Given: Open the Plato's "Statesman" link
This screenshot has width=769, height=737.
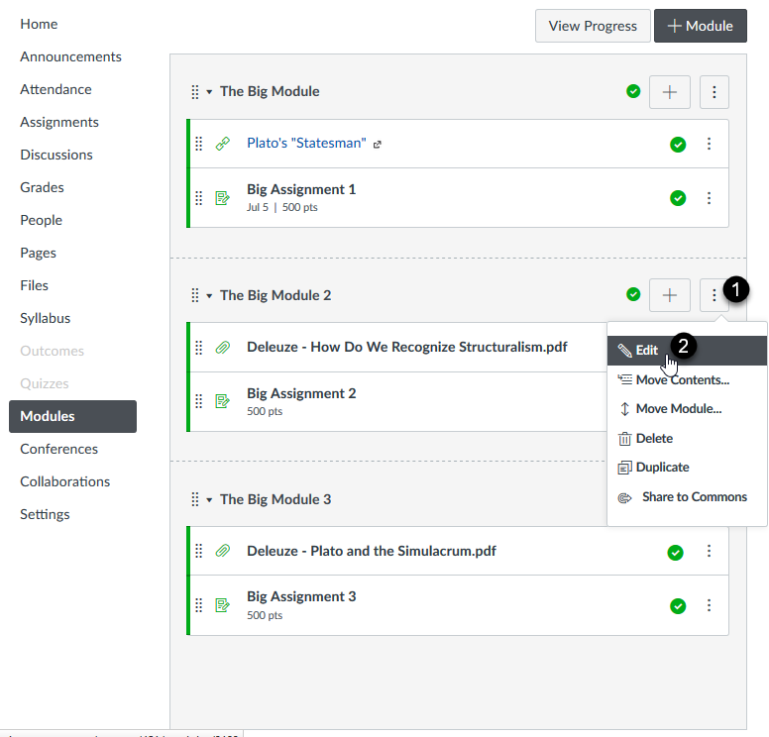Looking at the screenshot, I should click(x=306, y=144).
